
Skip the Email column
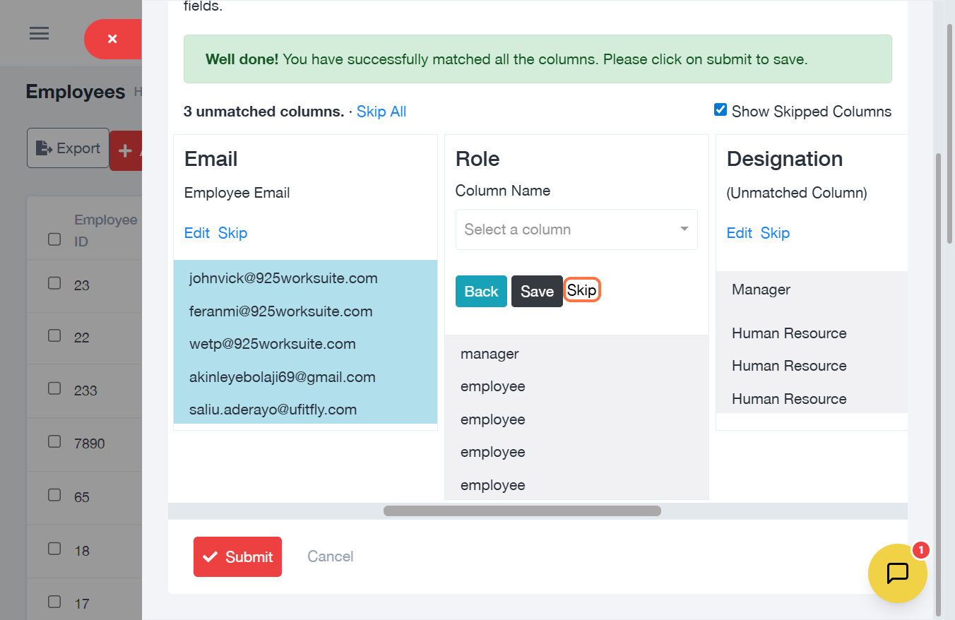[x=232, y=233]
